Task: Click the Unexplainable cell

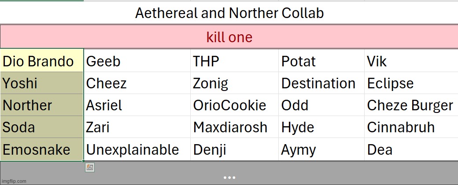Action: coord(137,149)
